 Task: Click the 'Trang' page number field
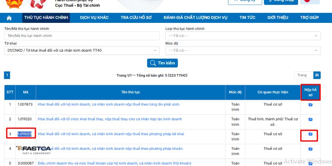coord(303,75)
